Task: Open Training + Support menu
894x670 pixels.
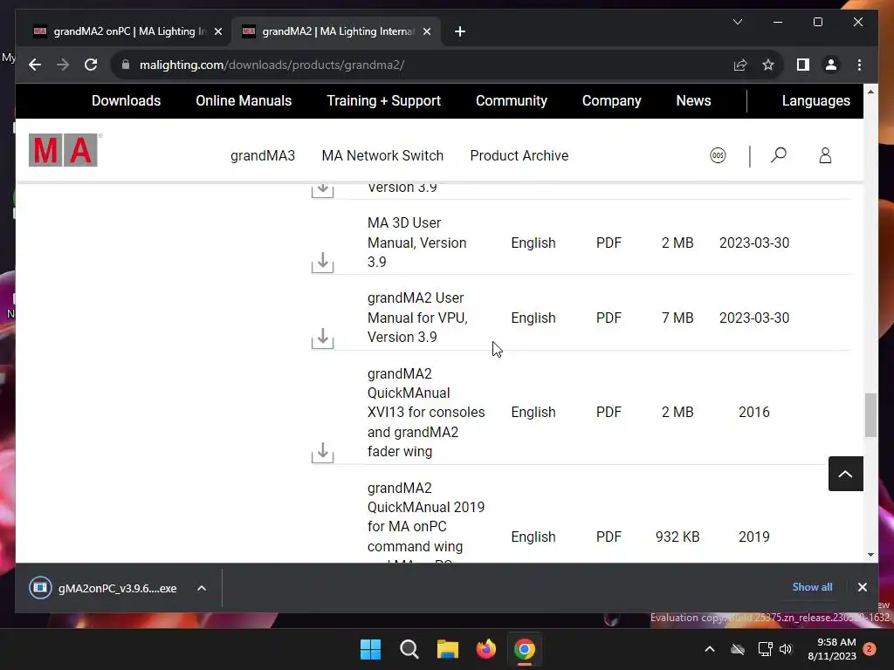Action: tap(384, 101)
